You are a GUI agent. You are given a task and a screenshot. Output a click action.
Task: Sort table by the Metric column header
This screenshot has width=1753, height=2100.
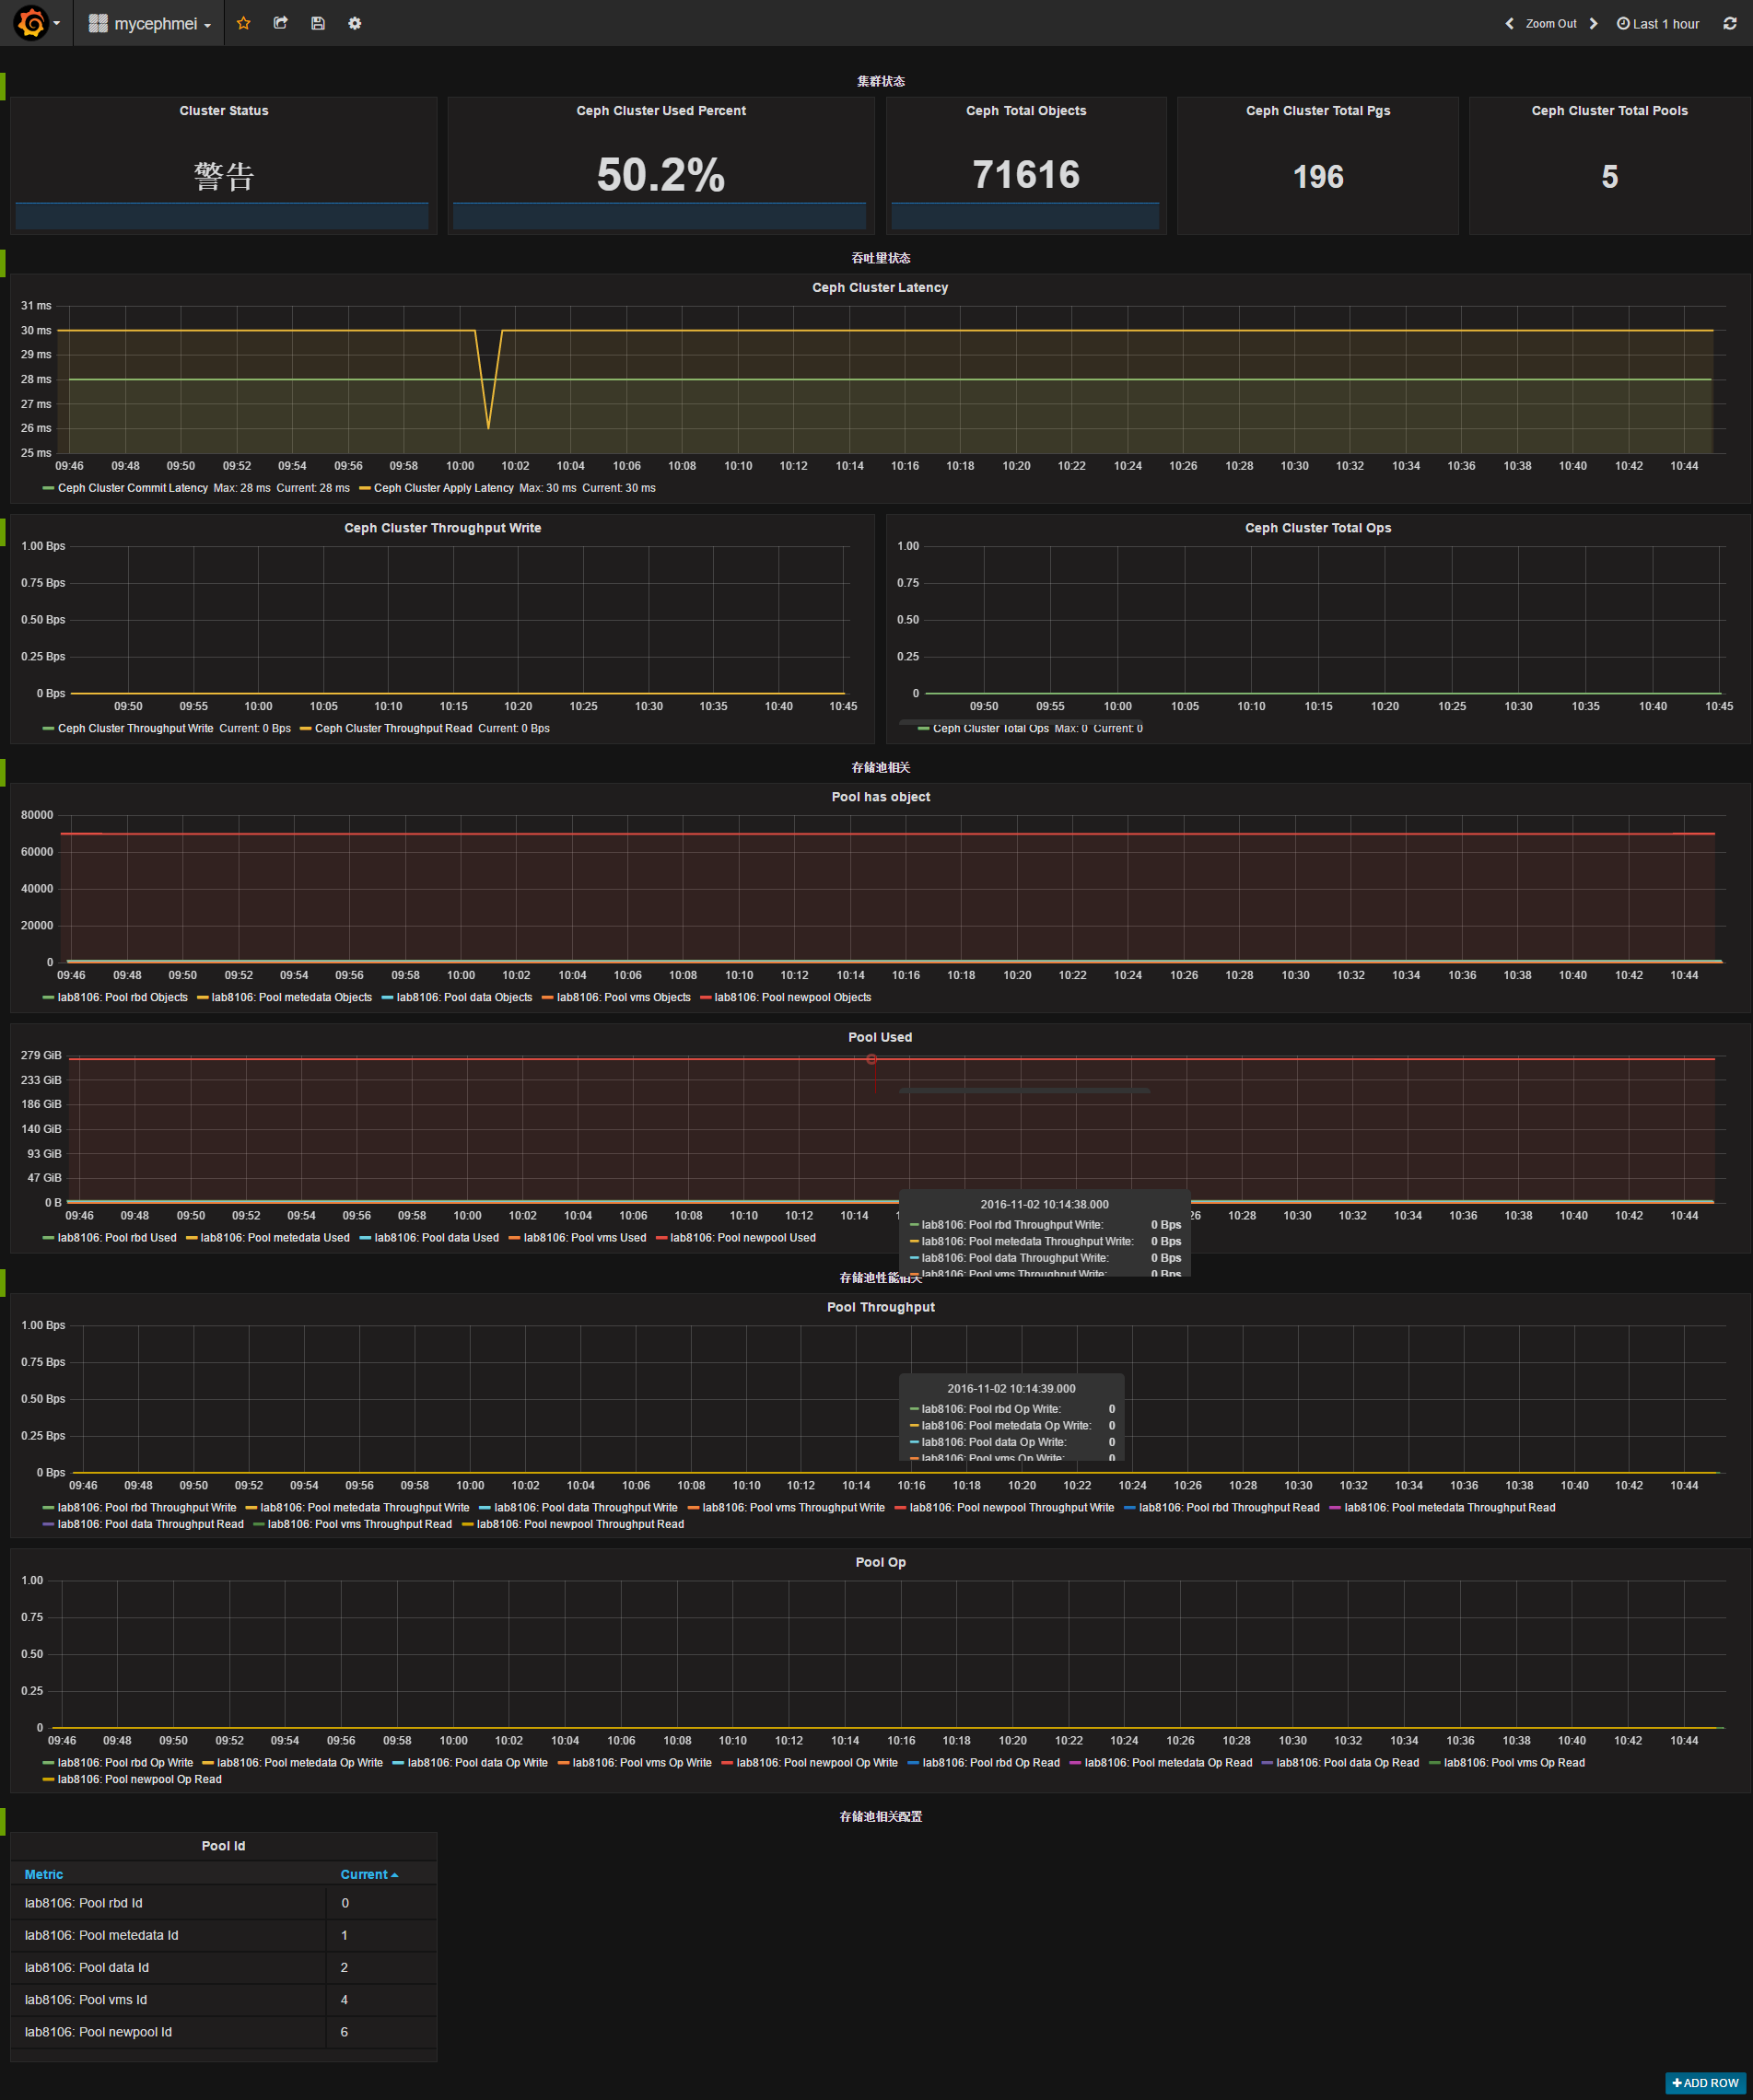[44, 1874]
